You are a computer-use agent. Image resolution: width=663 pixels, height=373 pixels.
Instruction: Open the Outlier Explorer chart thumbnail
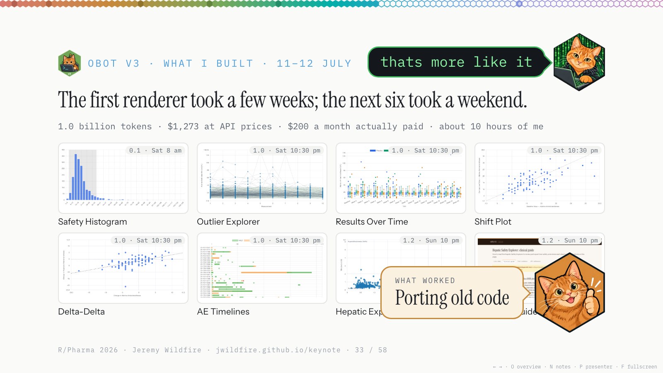(x=262, y=178)
